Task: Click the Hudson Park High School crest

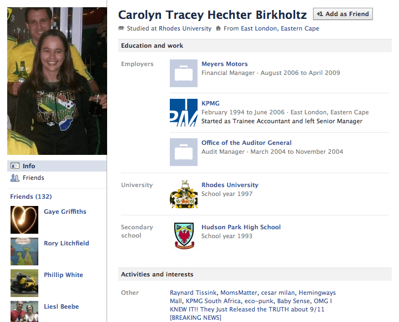Action: pos(184,236)
